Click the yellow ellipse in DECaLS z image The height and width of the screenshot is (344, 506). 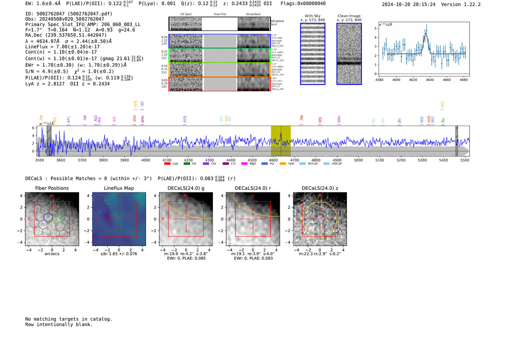(320, 219)
